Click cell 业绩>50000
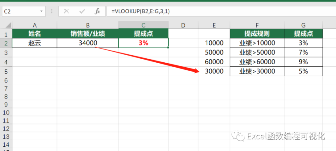This screenshot has height=151, width=336. click(257, 53)
